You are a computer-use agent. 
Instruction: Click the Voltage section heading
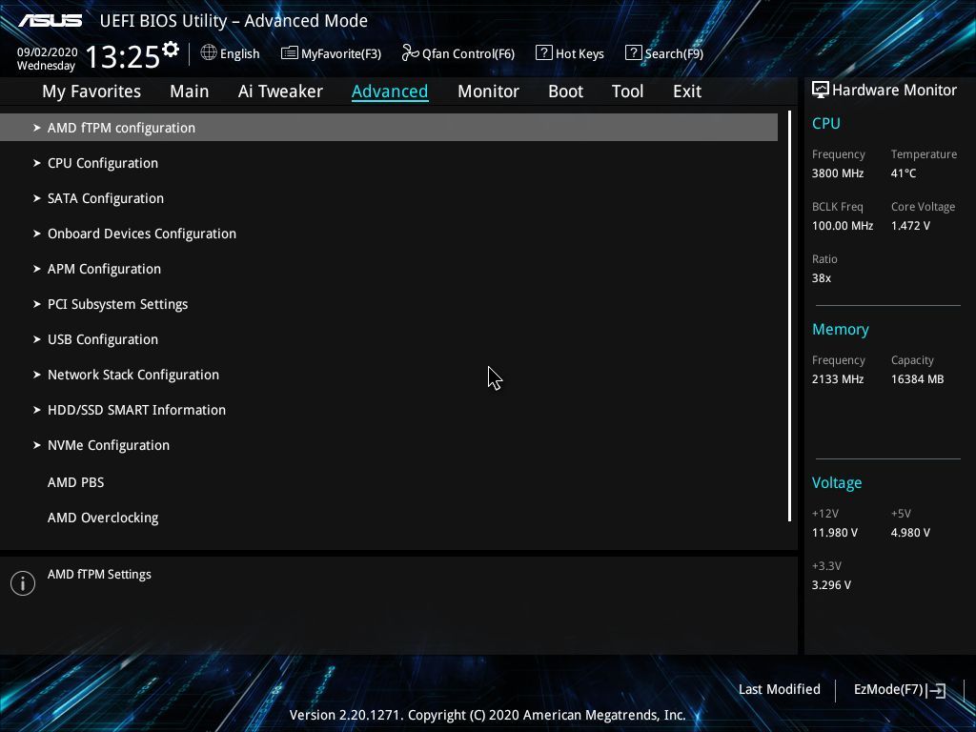click(x=837, y=482)
